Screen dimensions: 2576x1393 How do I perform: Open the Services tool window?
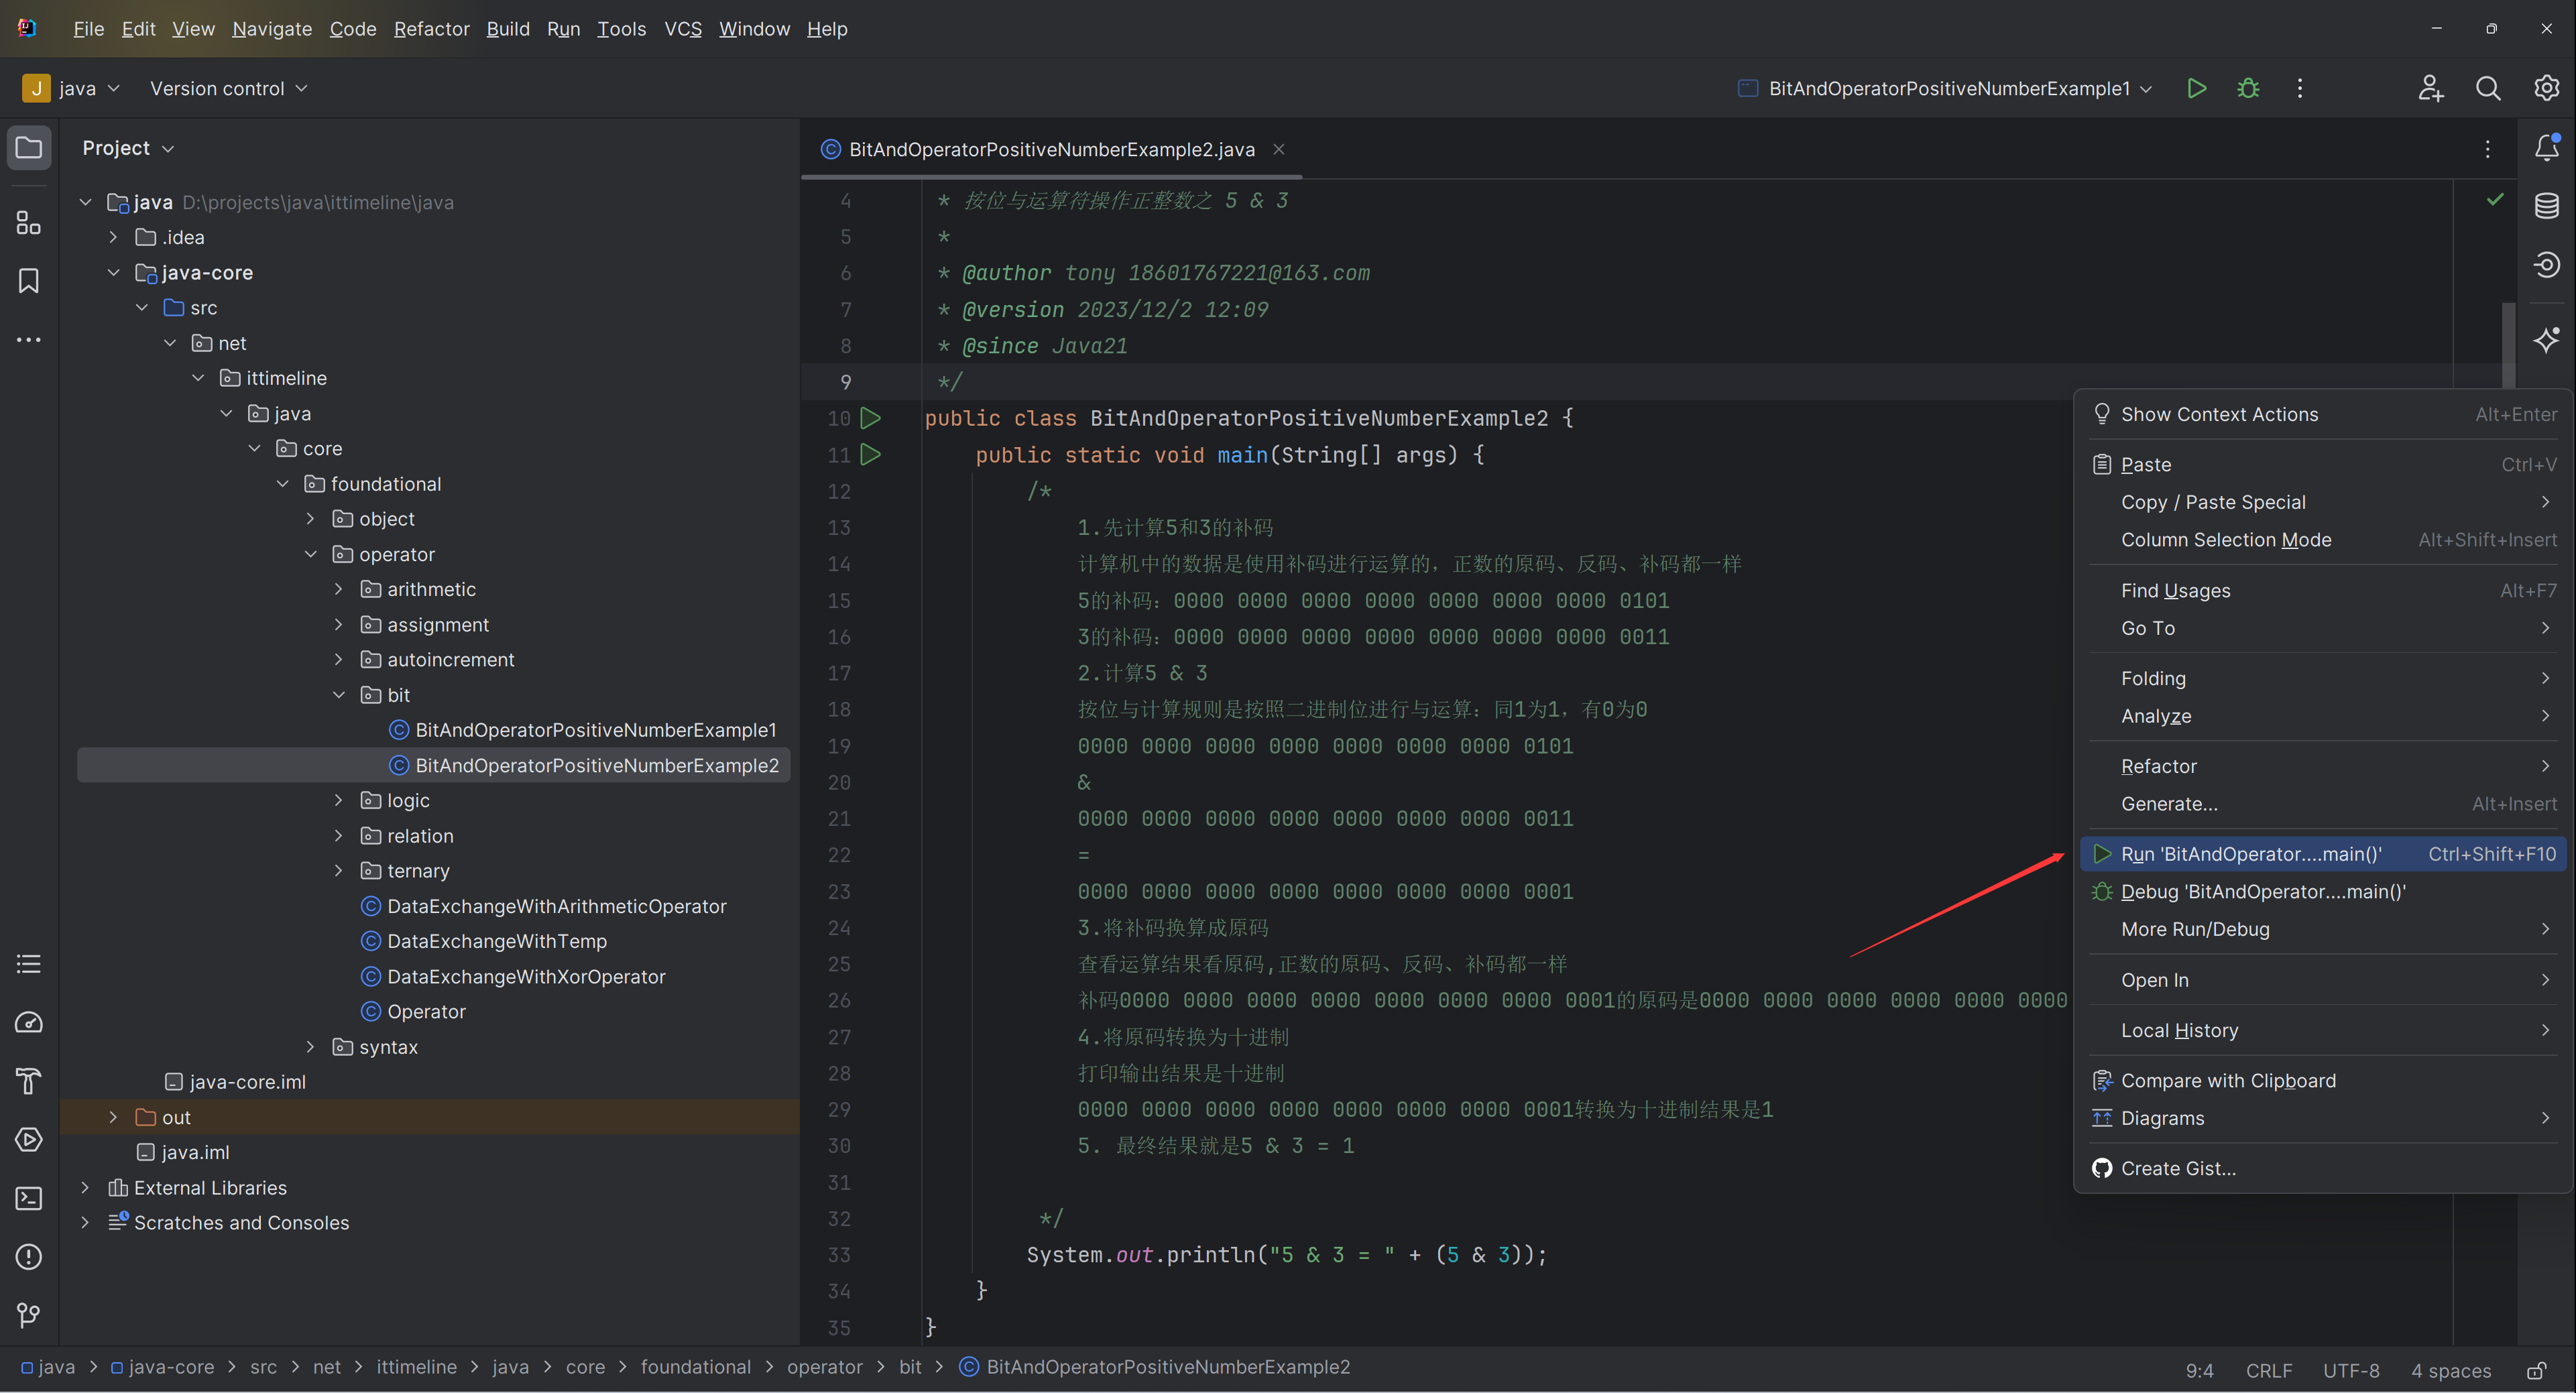(29, 1140)
